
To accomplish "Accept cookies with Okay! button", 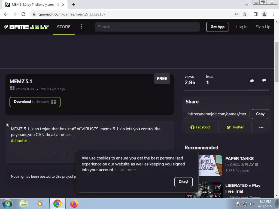I will pos(183,182).
